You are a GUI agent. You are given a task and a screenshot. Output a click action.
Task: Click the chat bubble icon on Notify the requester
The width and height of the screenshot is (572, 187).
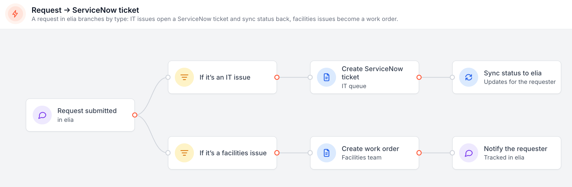pos(469,153)
